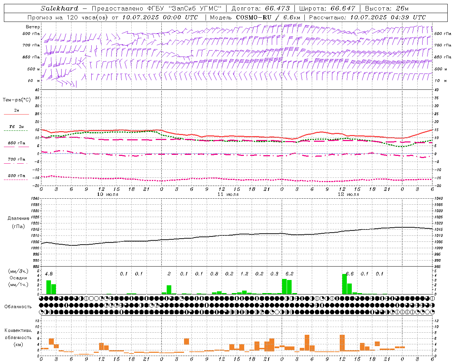The height and width of the screenshot is (362, 453).
Task: Click the 11 июля date label
Action: 228,194
